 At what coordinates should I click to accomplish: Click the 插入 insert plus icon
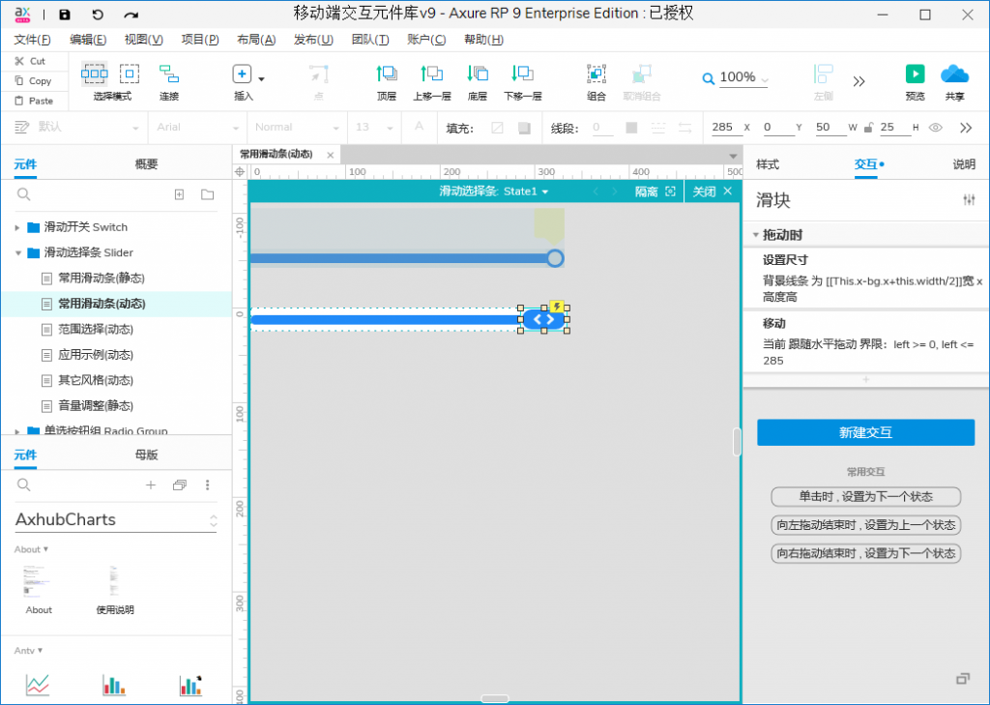(x=242, y=73)
